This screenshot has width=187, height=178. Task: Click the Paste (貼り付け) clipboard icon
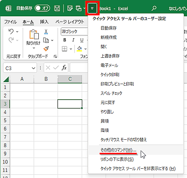tap(34, 34)
